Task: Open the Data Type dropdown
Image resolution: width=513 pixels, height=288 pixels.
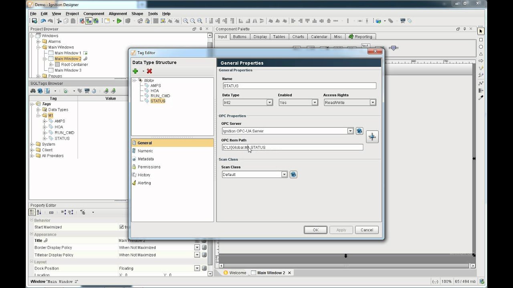Action: pos(270,102)
